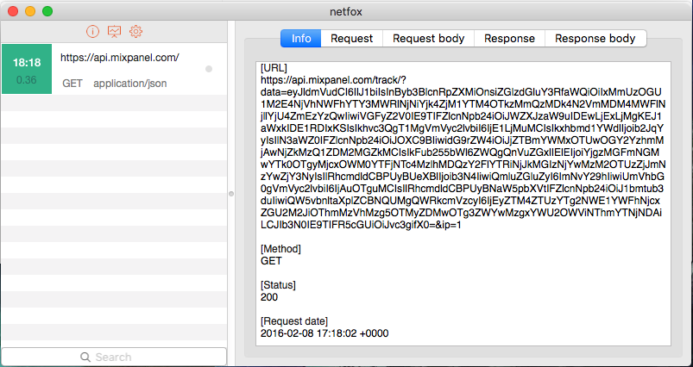Select the api.mixpanel.com request row

pyautogui.click(x=114, y=69)
